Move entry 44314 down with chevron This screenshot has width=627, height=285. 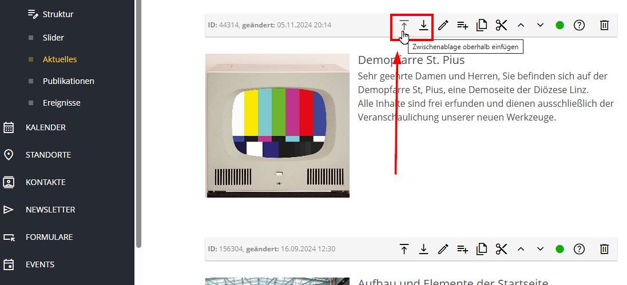540,25
